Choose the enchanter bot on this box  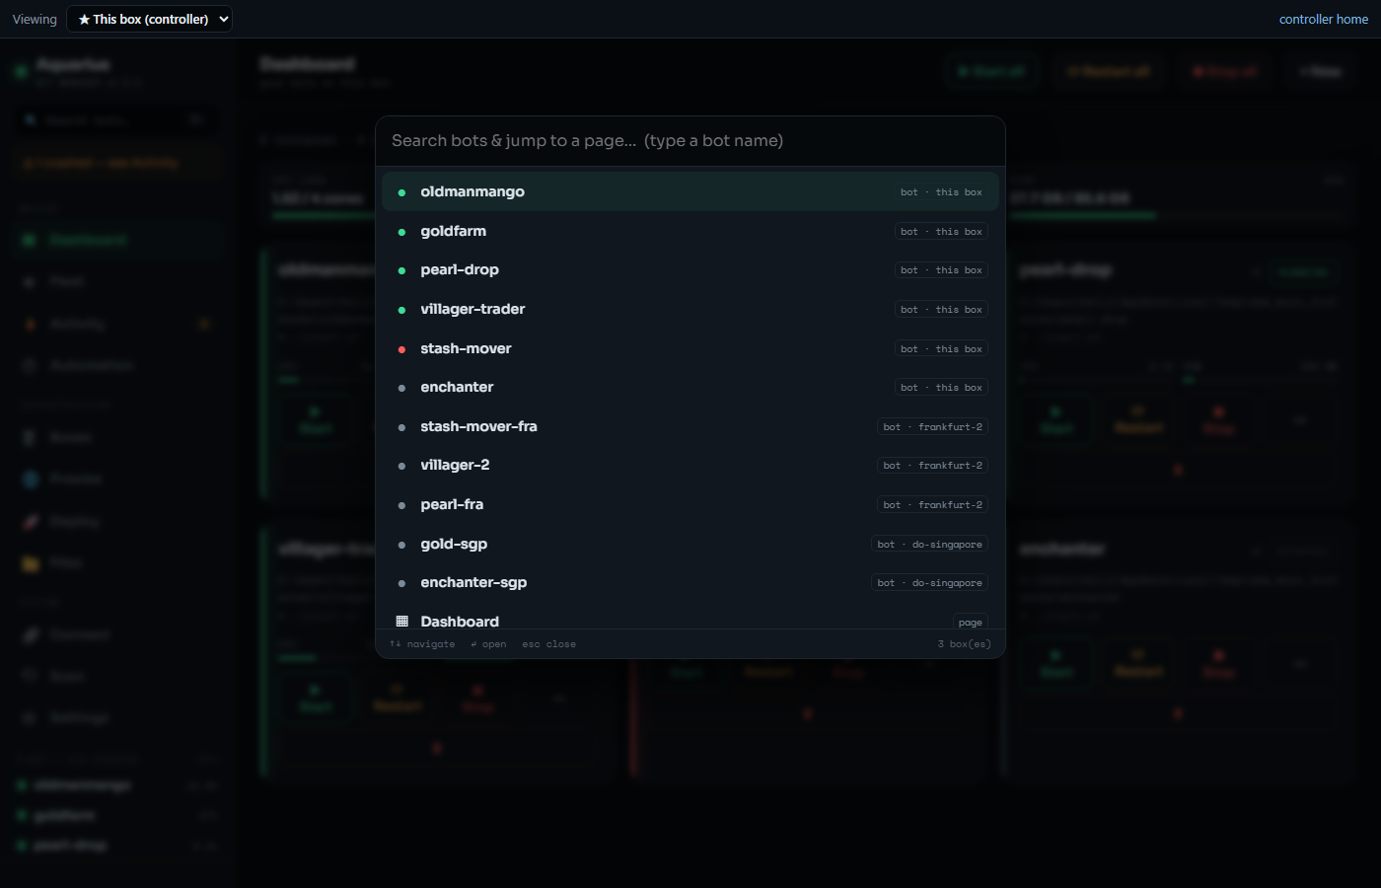coord(690,387)
